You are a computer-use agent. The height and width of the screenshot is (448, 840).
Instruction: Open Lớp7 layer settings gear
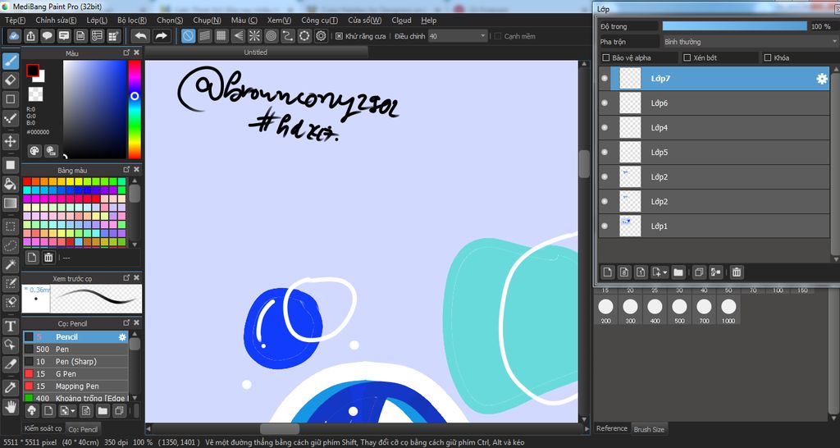tap(822, 79)
